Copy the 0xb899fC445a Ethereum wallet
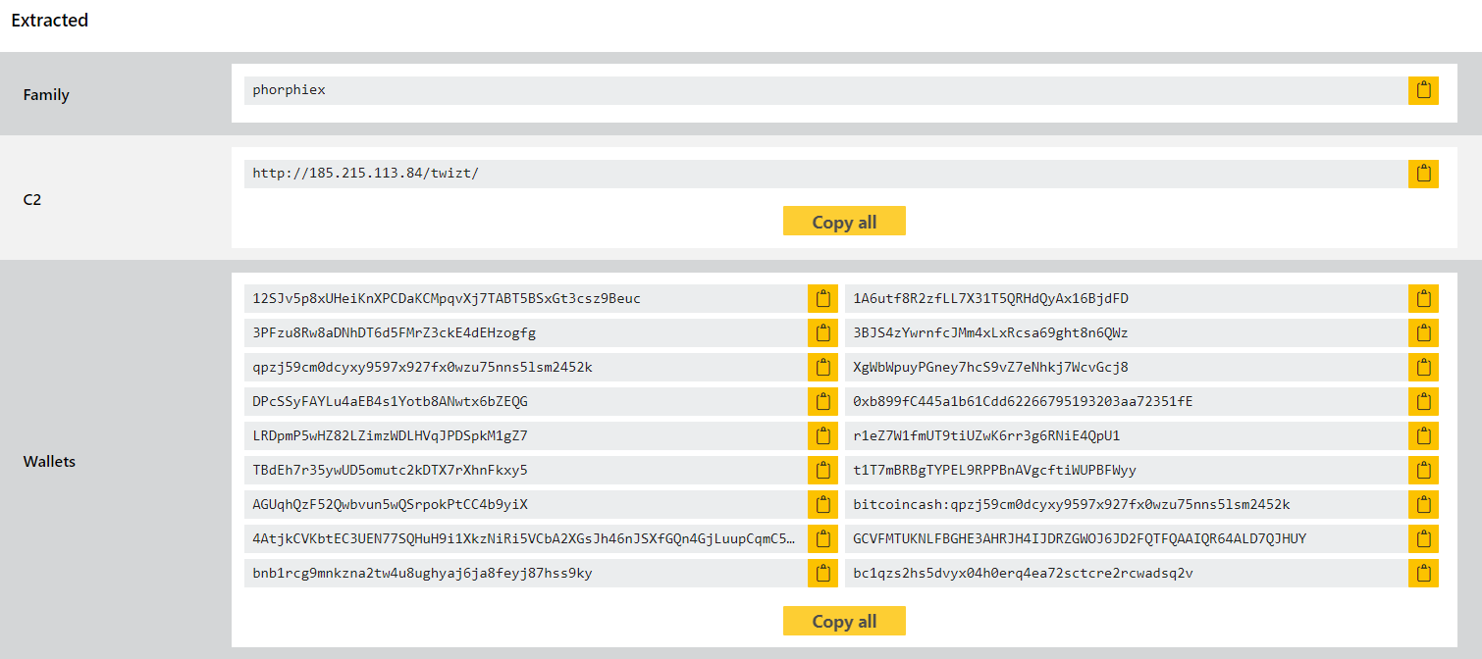Viewport: 1482px width, 659px height. pyautogui.click(x=1423, y=401)
